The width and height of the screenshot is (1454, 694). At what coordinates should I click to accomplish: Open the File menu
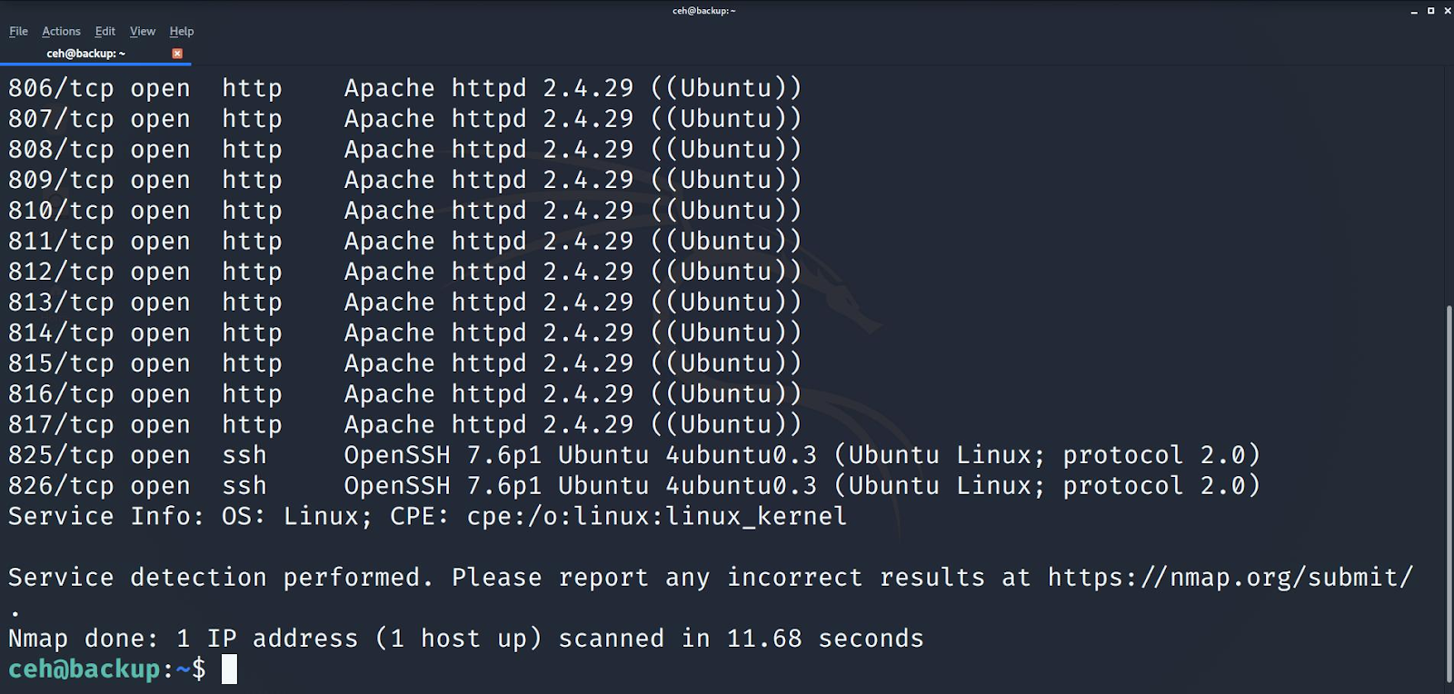pos(18,31)
